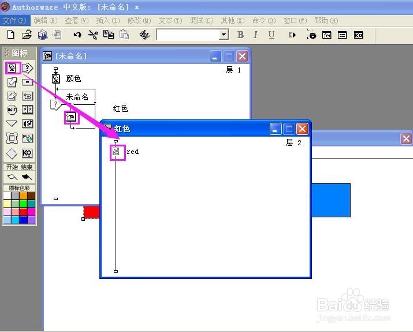This screenshot has width=413, height=332.
Task: Click the Open file icon
Action: (27, 35)
